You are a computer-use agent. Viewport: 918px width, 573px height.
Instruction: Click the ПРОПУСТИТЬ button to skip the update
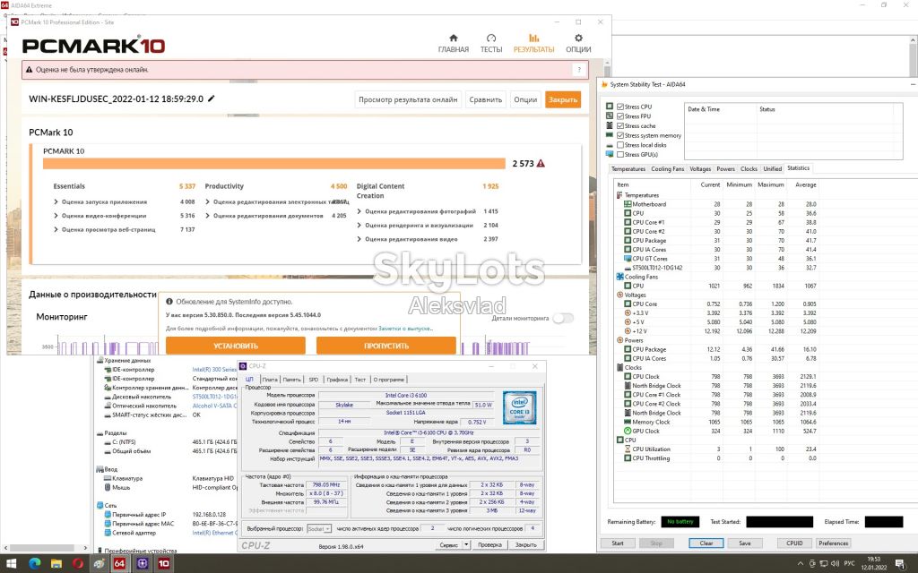386,346
